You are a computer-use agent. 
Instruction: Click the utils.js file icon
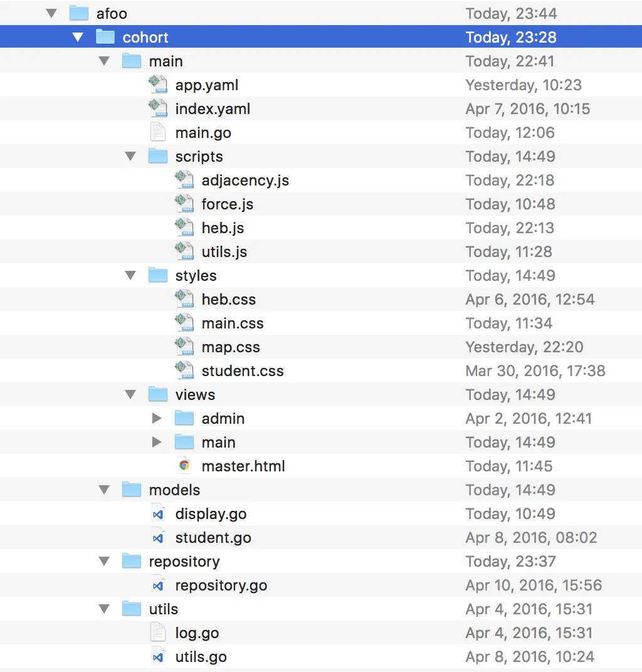[x=184, y=251]
